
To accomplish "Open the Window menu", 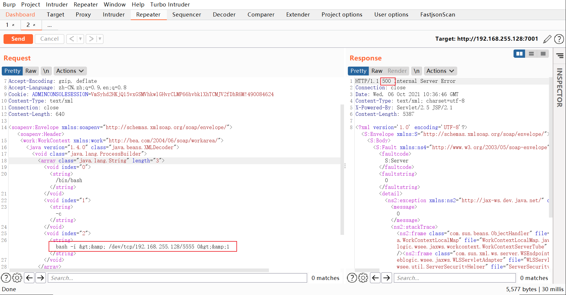I will tap(115, 4).
